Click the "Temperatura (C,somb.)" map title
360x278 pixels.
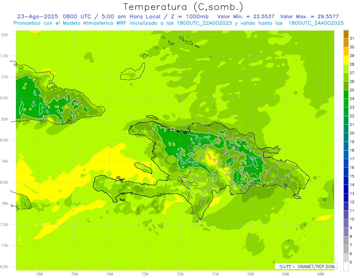tap(183, 7)
